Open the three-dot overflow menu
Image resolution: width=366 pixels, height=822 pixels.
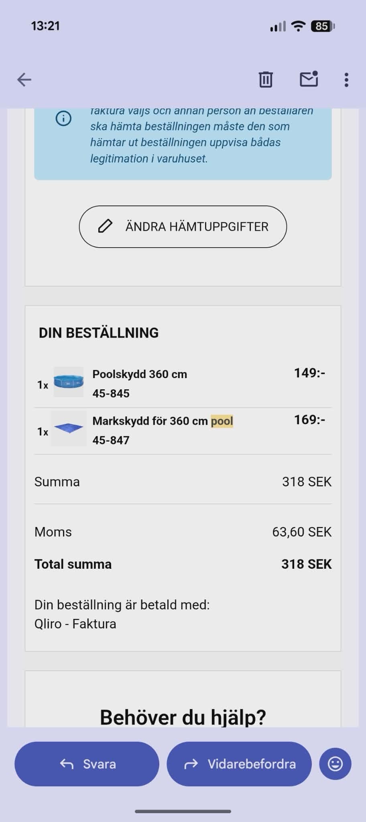click(346, 79)
